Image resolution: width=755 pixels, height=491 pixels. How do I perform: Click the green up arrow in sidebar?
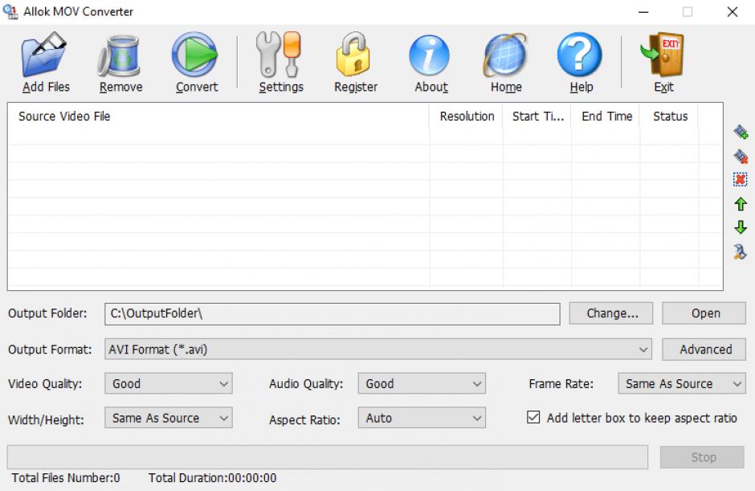tap(741, 204)
